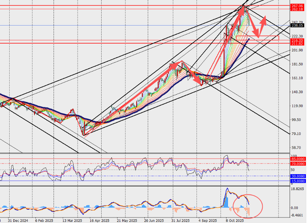Select the 15.0000 oscillator level label
Screen dimensions: 307x223
(298, 181)
